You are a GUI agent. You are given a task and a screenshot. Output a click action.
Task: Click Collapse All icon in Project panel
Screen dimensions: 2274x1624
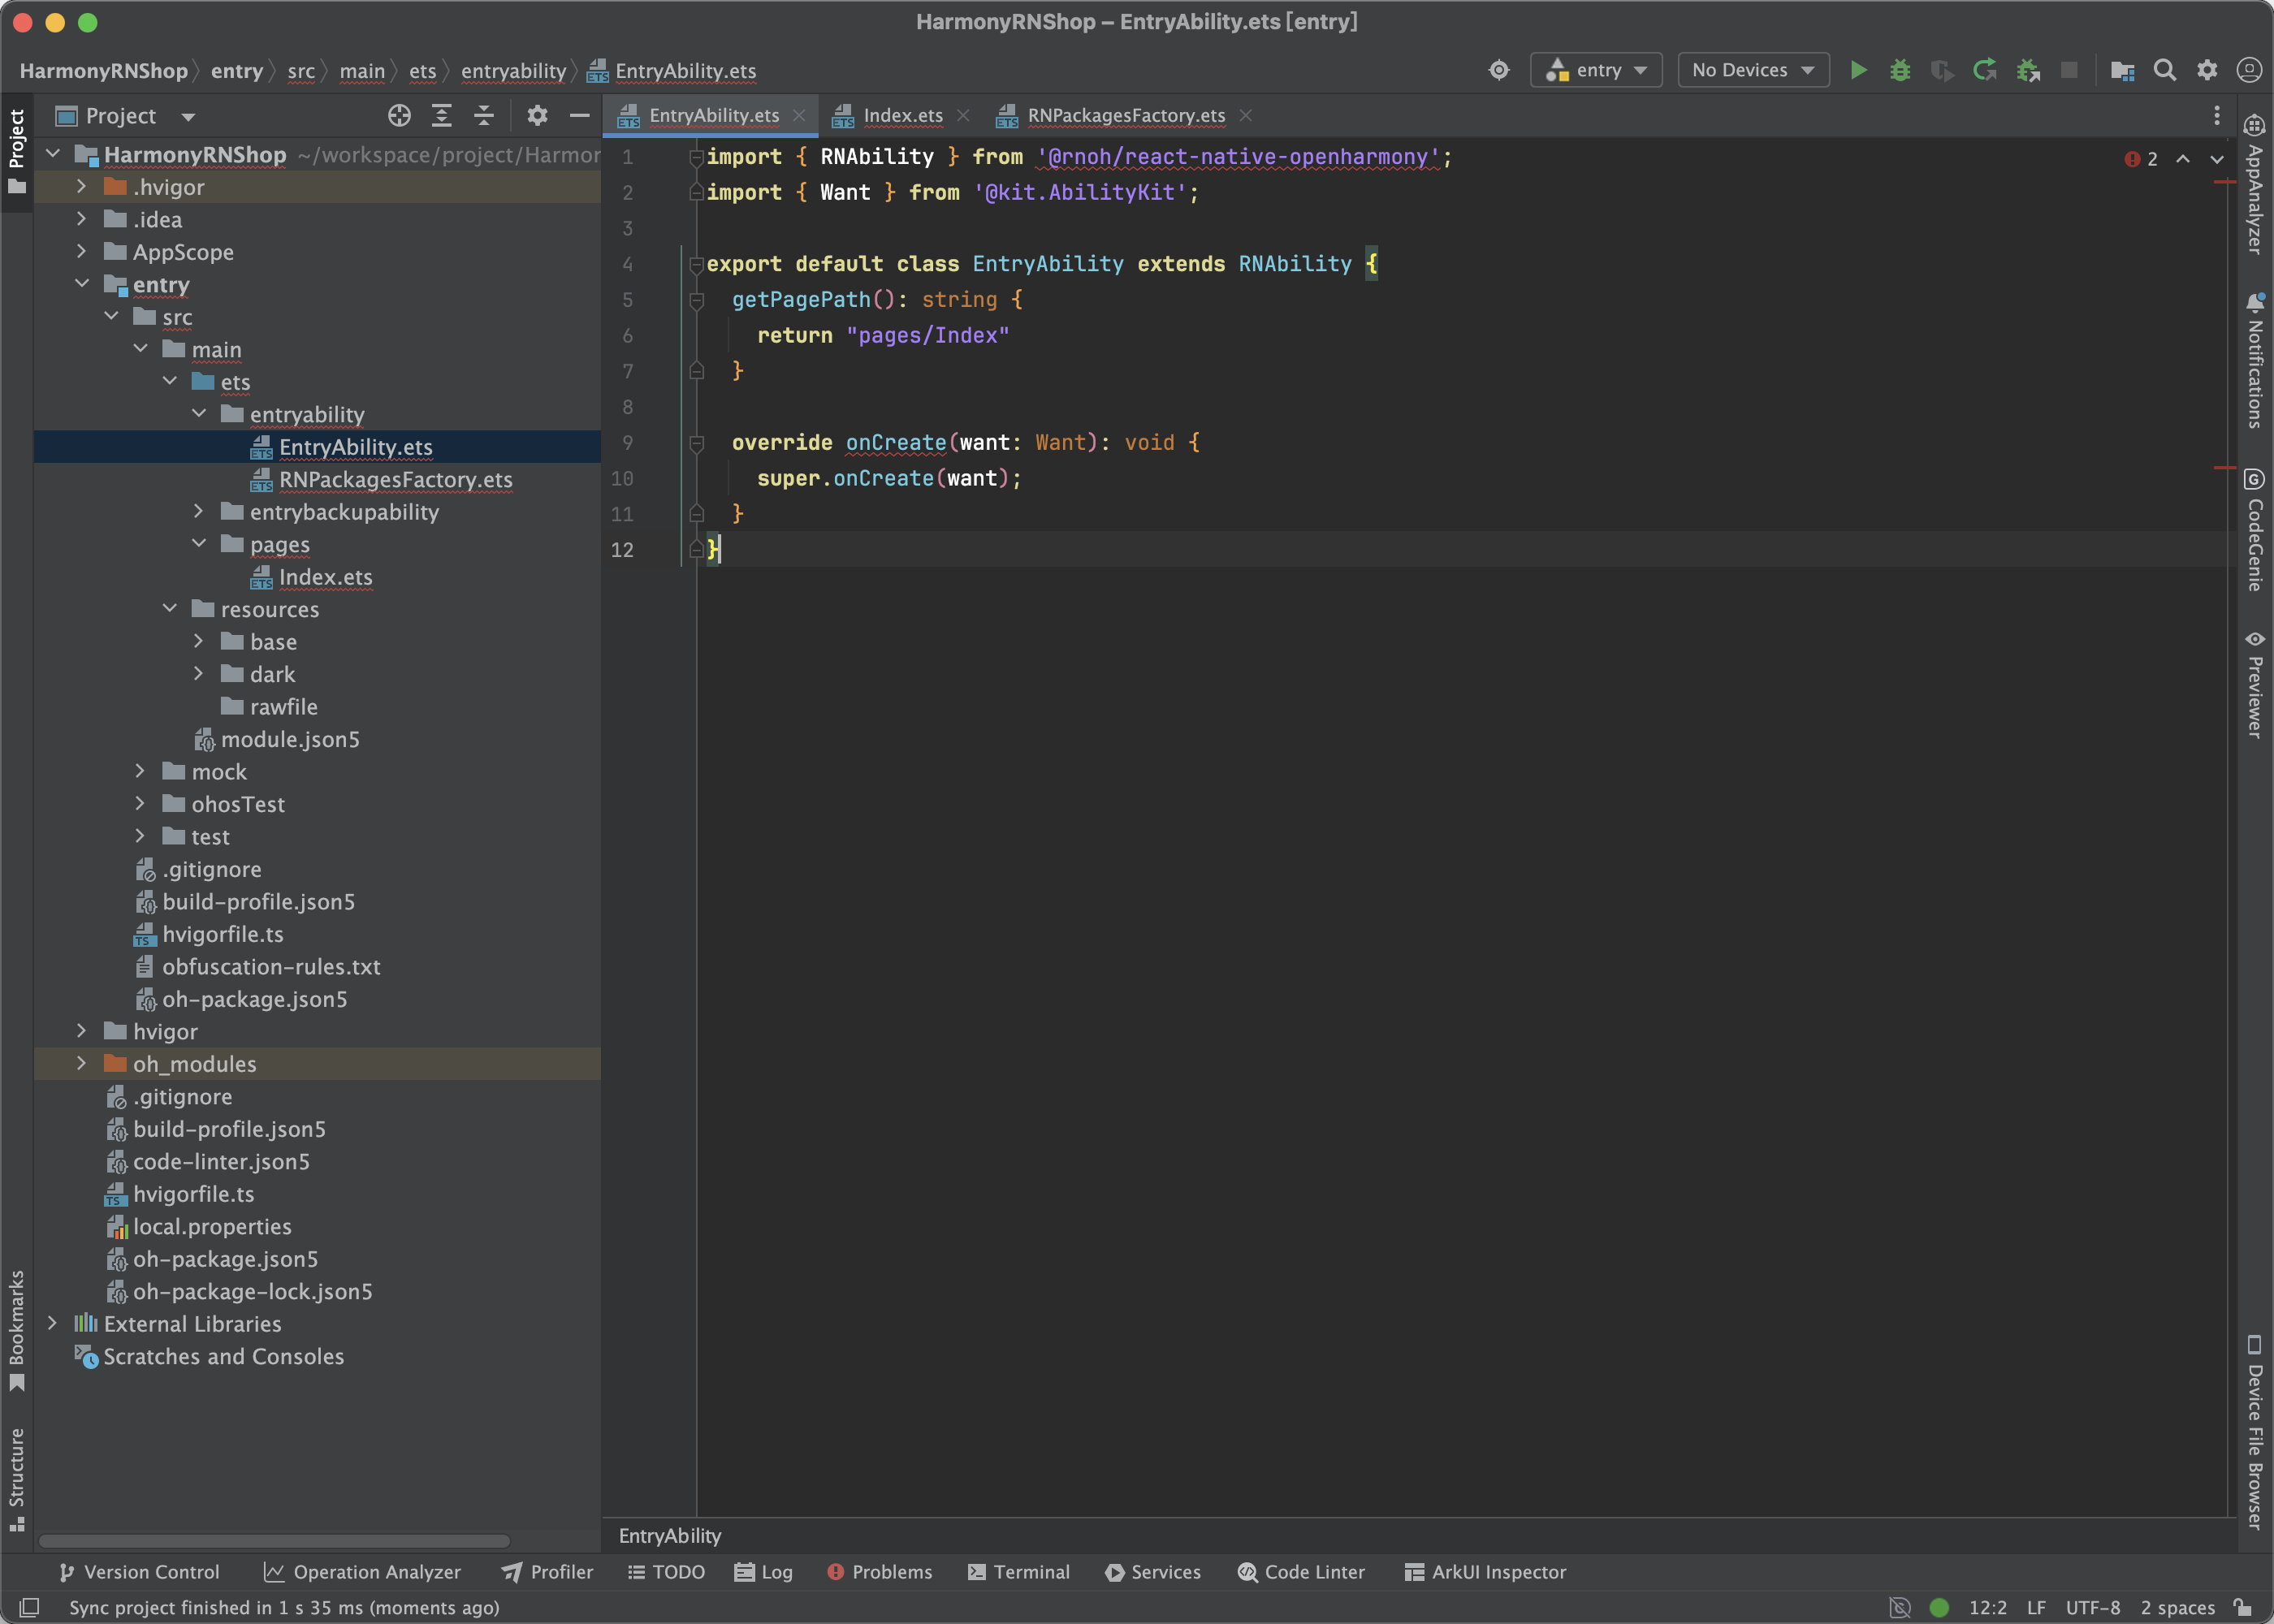[x=483, y=116]
